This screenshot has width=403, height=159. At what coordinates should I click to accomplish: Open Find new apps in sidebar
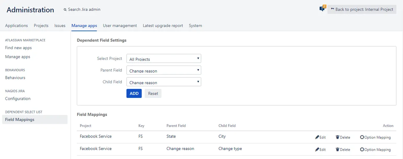(18, 48)
